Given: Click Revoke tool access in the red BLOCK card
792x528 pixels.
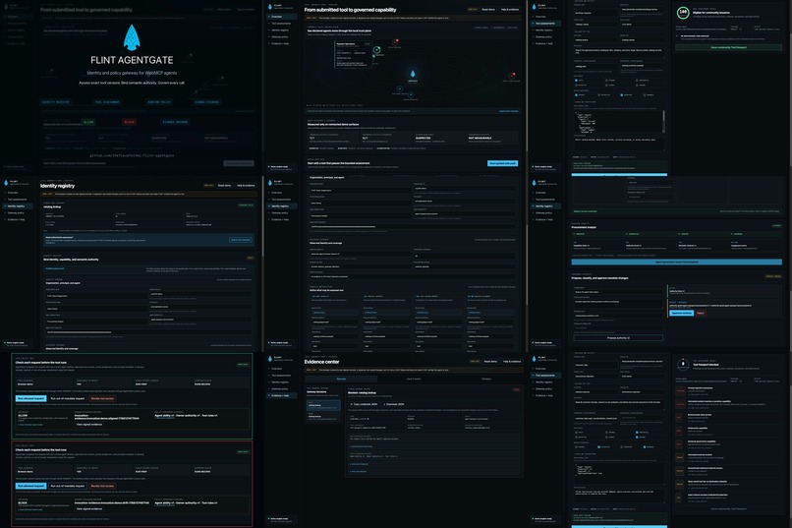Looking at the screenshot, I should point(102,486).
